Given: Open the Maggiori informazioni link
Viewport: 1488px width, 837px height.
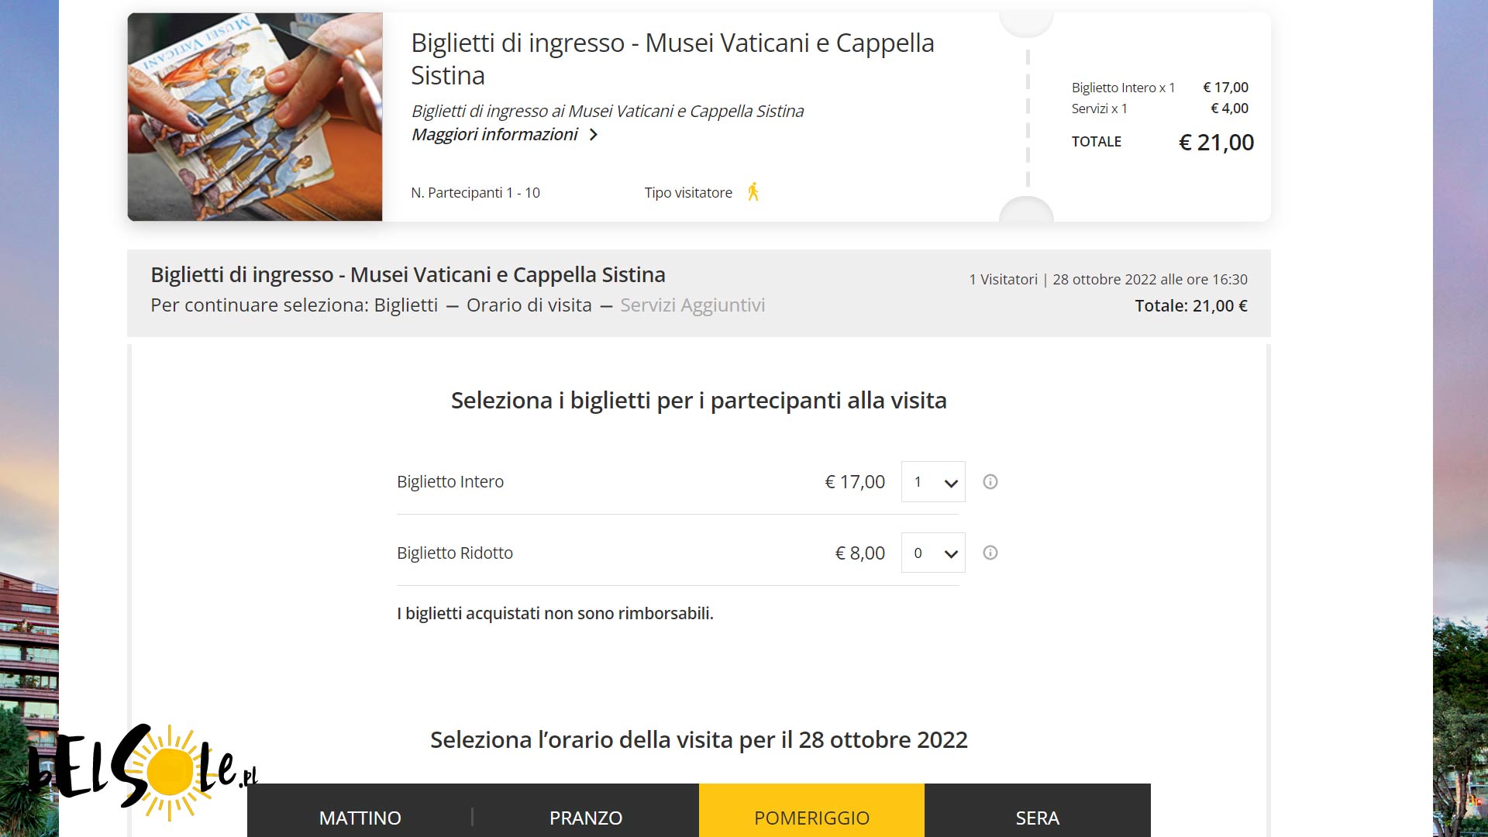Looking at the screenshot, I should 494,135.
